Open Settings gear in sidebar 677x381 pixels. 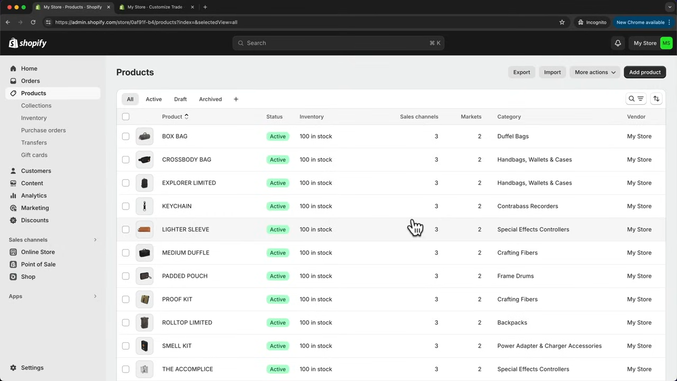(13, 368)
